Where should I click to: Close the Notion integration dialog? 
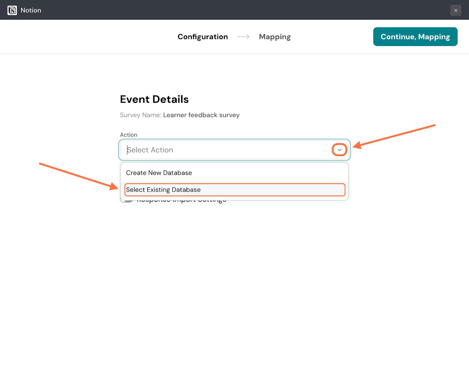456,10
